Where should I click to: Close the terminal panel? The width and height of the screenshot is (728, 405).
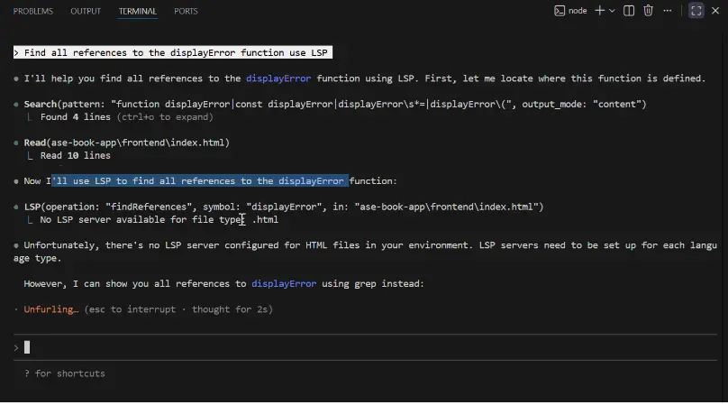coord(716,11)
